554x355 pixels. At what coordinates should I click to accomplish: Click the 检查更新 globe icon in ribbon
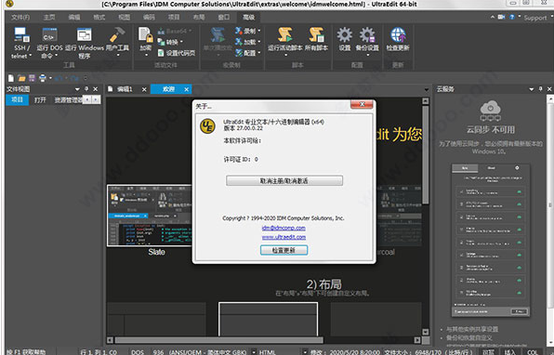tap(398, 34)
